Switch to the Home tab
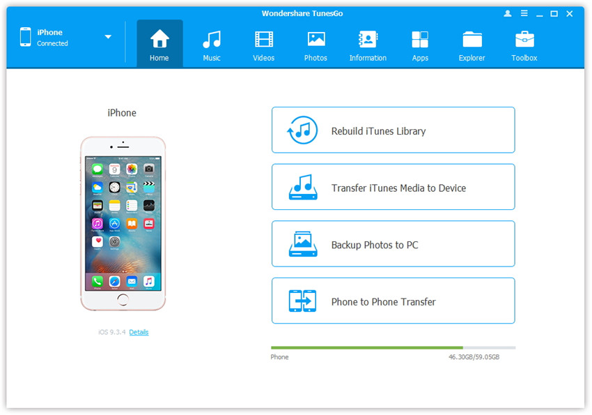 [159, 44]
